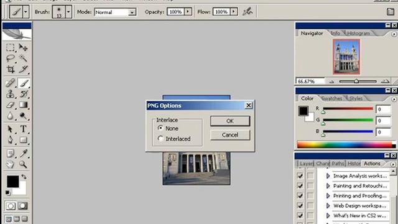Uncheck Web Design workspace action checkbox
This screenshot has width=398, height=224.
pyautogui.click(x=300, y=205)
